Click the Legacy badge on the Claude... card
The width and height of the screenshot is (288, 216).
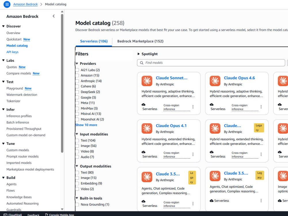[259, 128]
